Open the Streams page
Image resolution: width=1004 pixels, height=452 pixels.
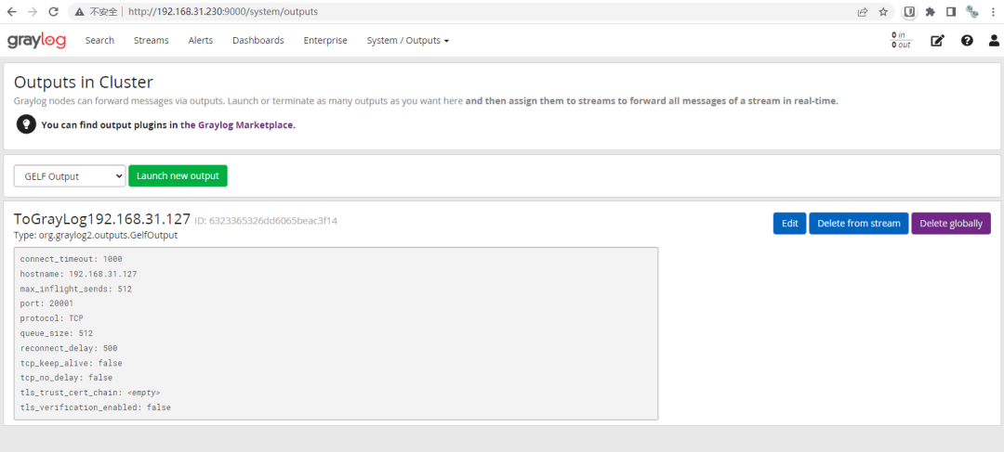[x=152, y=40]
